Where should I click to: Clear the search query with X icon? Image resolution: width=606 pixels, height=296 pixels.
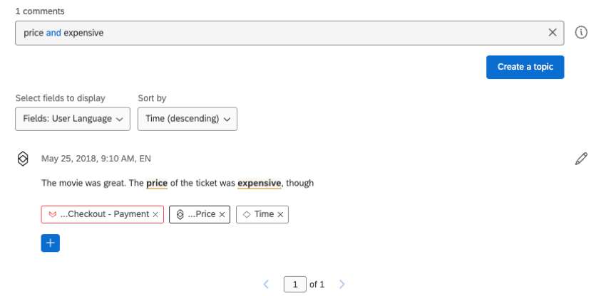point(553,33)
